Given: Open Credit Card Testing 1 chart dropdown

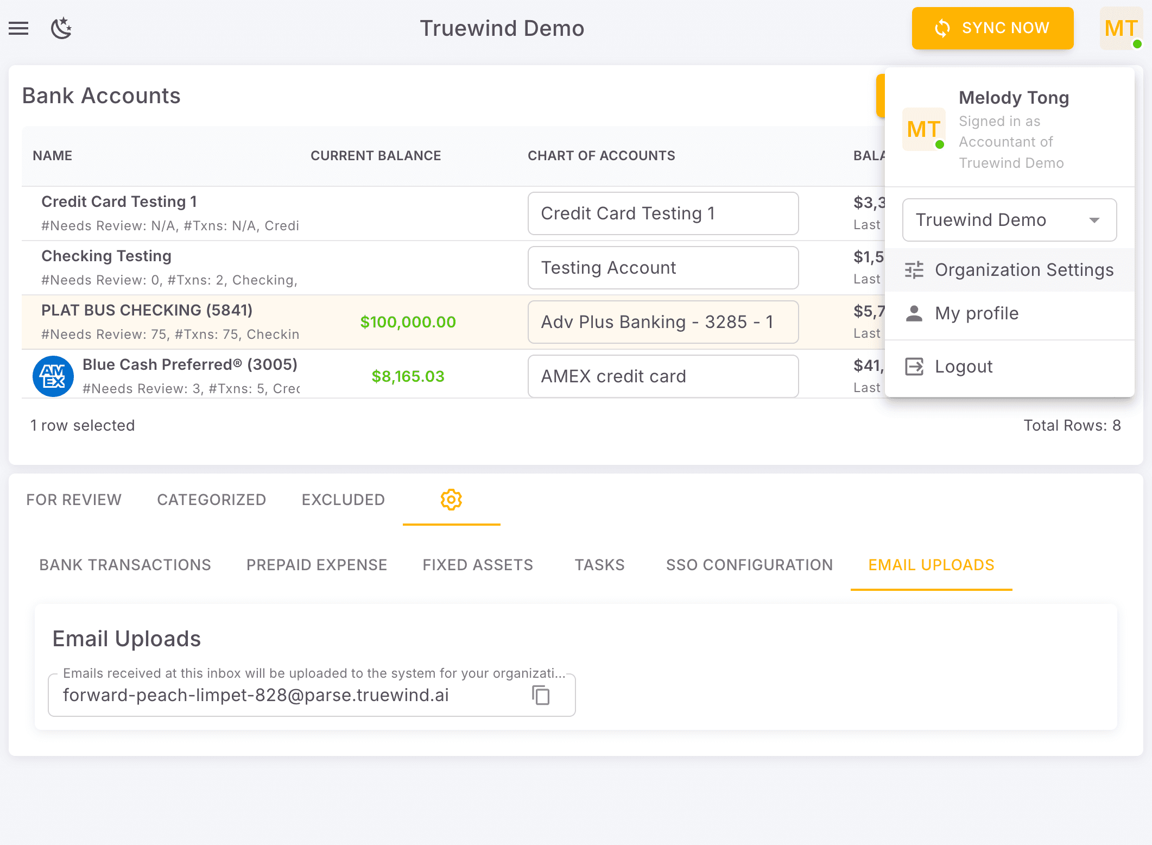Looking at the screenshot, I should 662,213.
